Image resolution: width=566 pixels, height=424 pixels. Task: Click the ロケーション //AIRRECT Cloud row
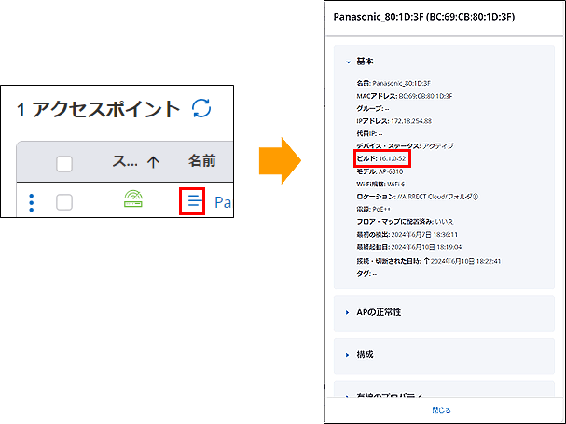[418, 197]
